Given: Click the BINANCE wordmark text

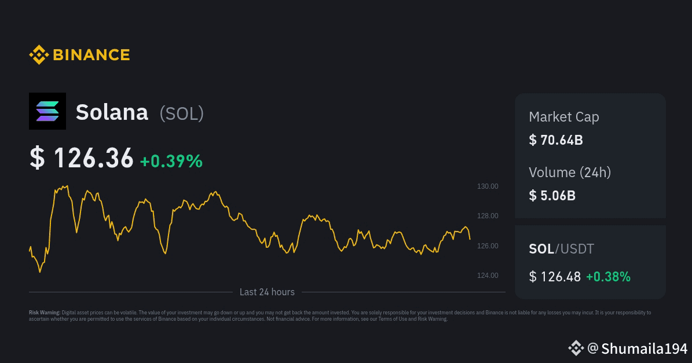Looking at the screenshot, I should 91,54.
